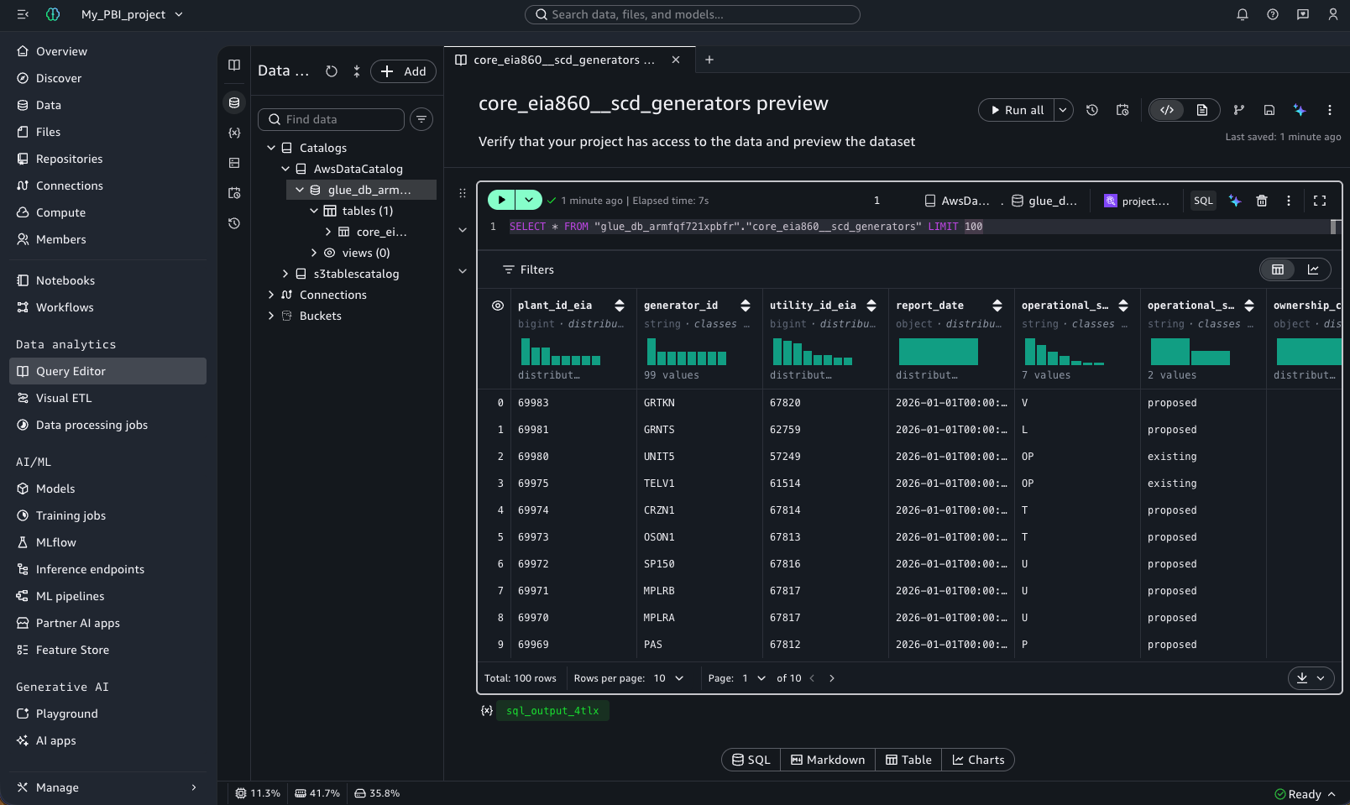Viewport: 1350px width, 805px height.
Task: Collapse the AwsDataCatalog tree node
Action: click(x=285, y=169)
